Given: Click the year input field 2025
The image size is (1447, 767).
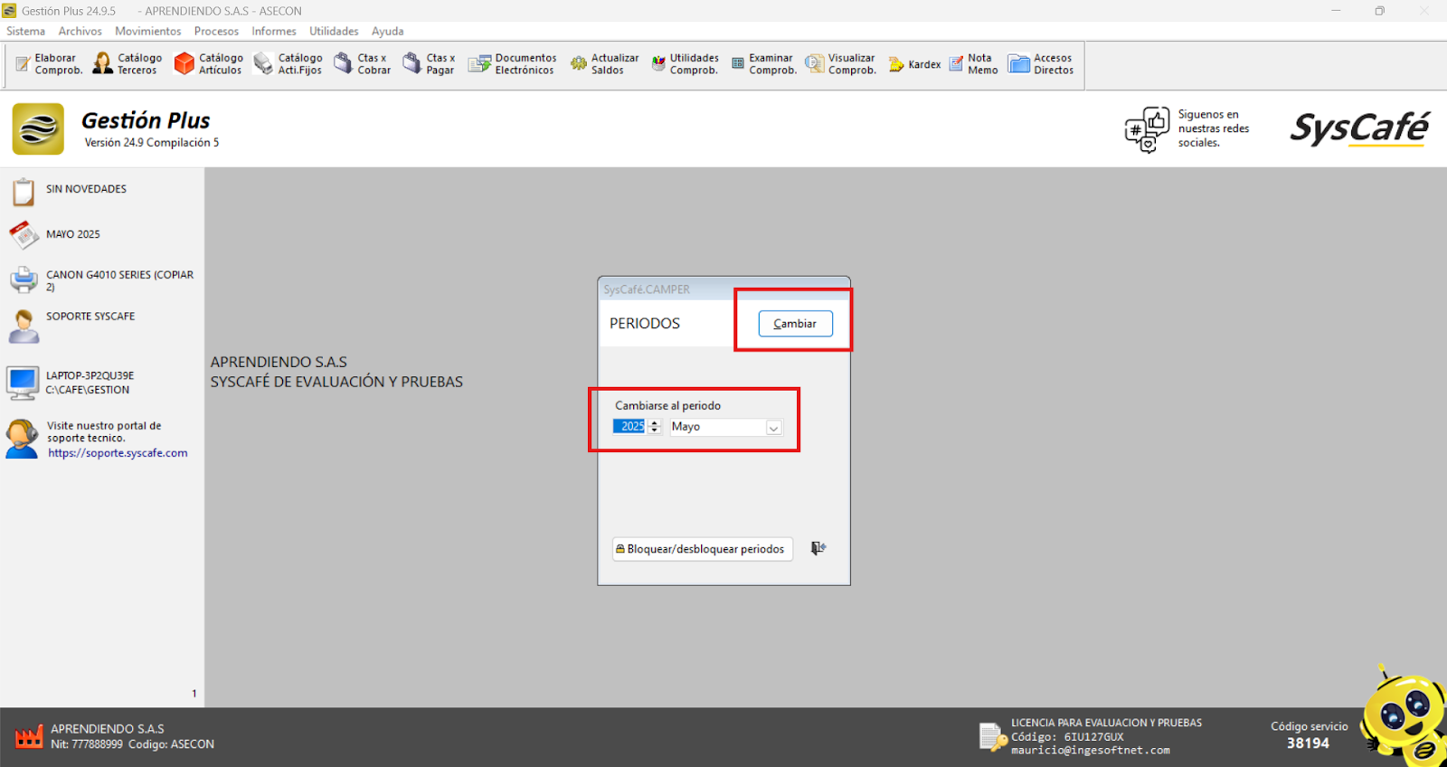Looking at the screenshot, I should [630, 427].
